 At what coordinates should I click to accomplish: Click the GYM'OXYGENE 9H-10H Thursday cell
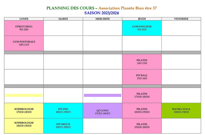[x=142, y=28]
